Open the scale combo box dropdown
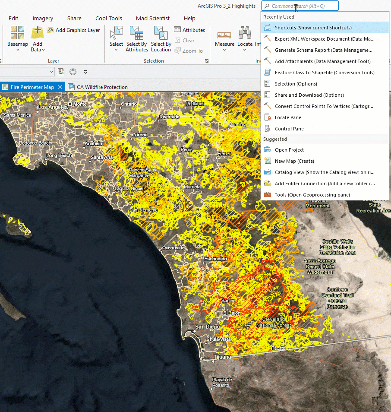This screenshot has height=412, width=391. (x=51, y=71)
